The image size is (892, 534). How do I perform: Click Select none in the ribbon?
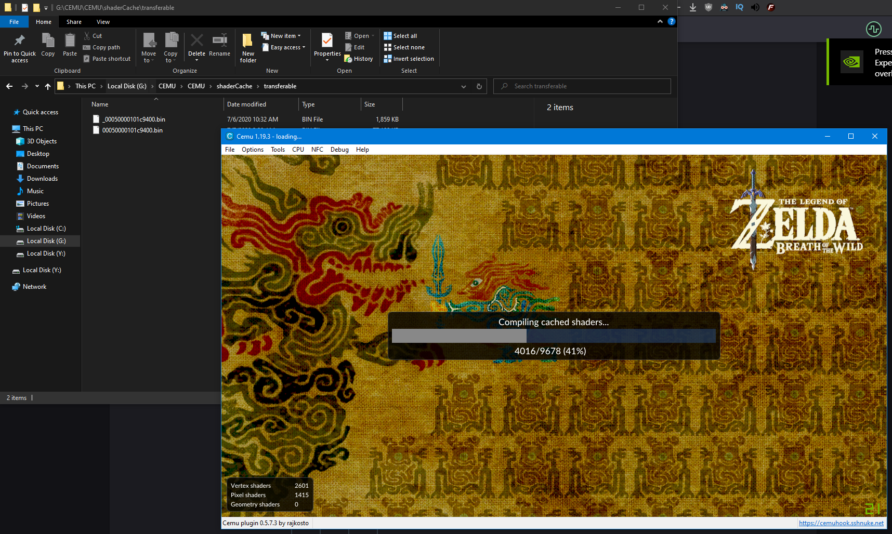tap(404, 47)
